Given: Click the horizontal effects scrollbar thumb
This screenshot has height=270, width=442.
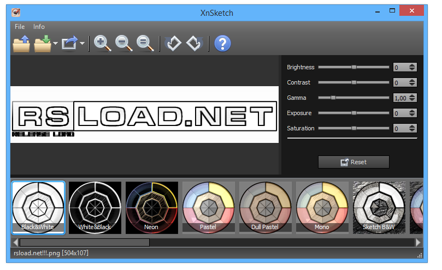Looking at the screenshot, I should click(85, 242).
